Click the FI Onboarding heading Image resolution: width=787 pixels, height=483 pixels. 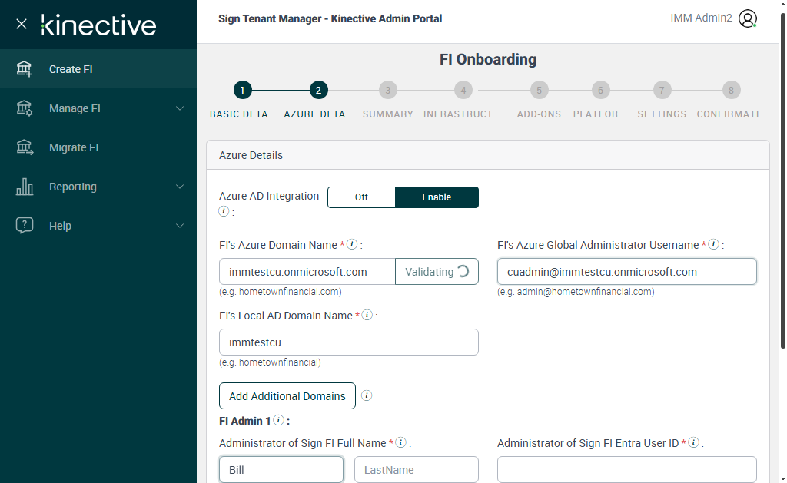tap(488, 59)
